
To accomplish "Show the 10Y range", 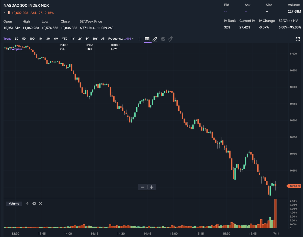I will point(95,39).
